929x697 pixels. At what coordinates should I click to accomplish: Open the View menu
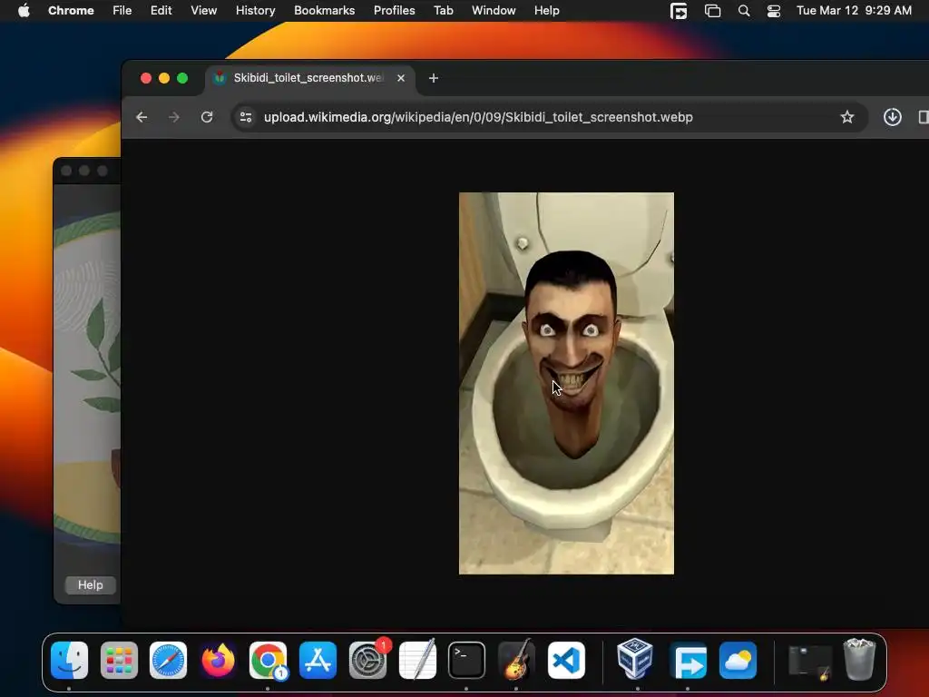pos(203,11)
